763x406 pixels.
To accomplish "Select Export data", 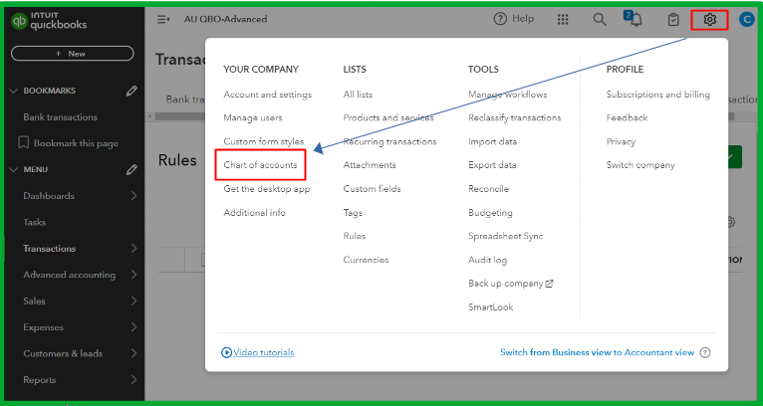I will click(x=492, y=165).
